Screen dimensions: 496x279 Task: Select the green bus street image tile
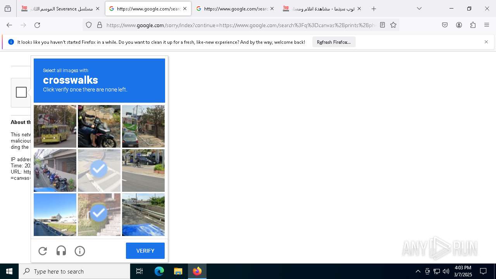(x=143, y=126)
